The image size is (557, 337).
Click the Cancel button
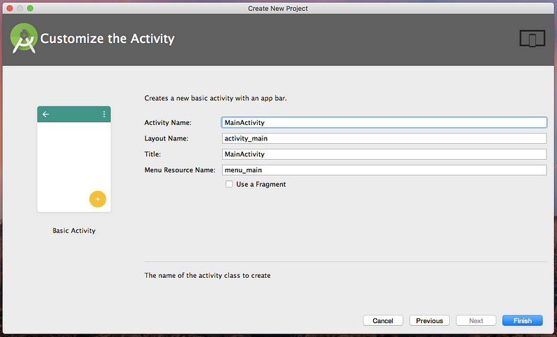tap(383, 321)
